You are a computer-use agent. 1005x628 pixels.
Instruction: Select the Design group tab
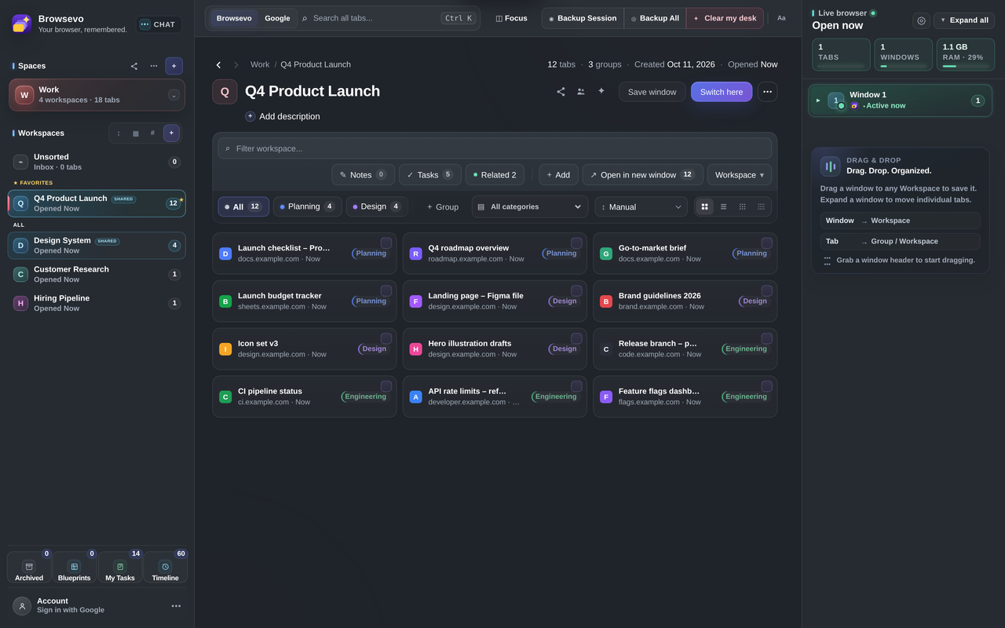[377, 206]
